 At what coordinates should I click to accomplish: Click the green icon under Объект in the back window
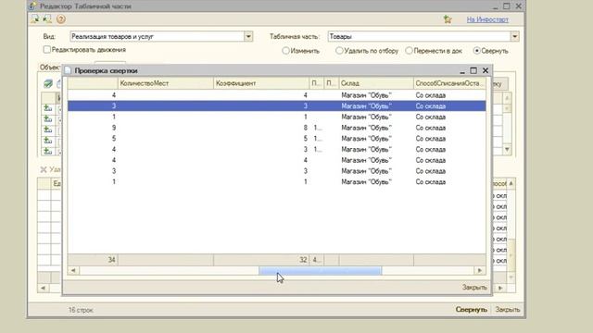coord(47,83)
